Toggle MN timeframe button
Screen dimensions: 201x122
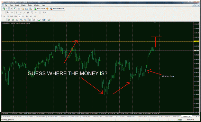click(x=35, y=16)
